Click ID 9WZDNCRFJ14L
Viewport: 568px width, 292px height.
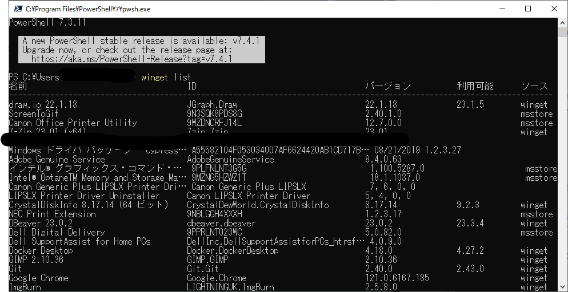coord(214,123)
